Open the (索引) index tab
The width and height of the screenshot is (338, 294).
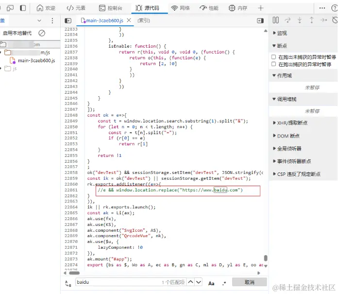click(x=144, y=21)
